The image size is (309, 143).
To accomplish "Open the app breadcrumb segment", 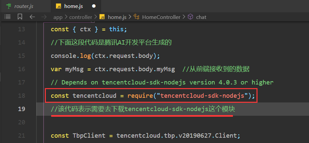I will (x=58, y=17).
